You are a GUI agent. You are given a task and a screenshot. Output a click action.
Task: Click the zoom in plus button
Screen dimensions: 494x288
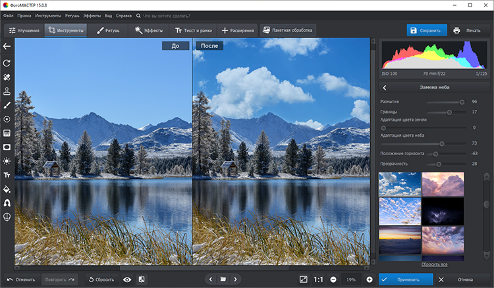tap(369, 279)
